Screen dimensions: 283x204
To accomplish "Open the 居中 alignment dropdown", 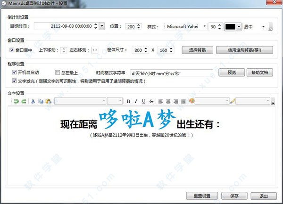I will (x=263, y=27).
